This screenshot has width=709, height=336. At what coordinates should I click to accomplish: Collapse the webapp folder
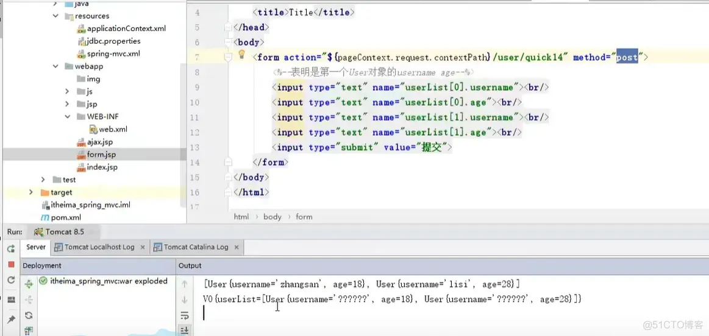55,66
